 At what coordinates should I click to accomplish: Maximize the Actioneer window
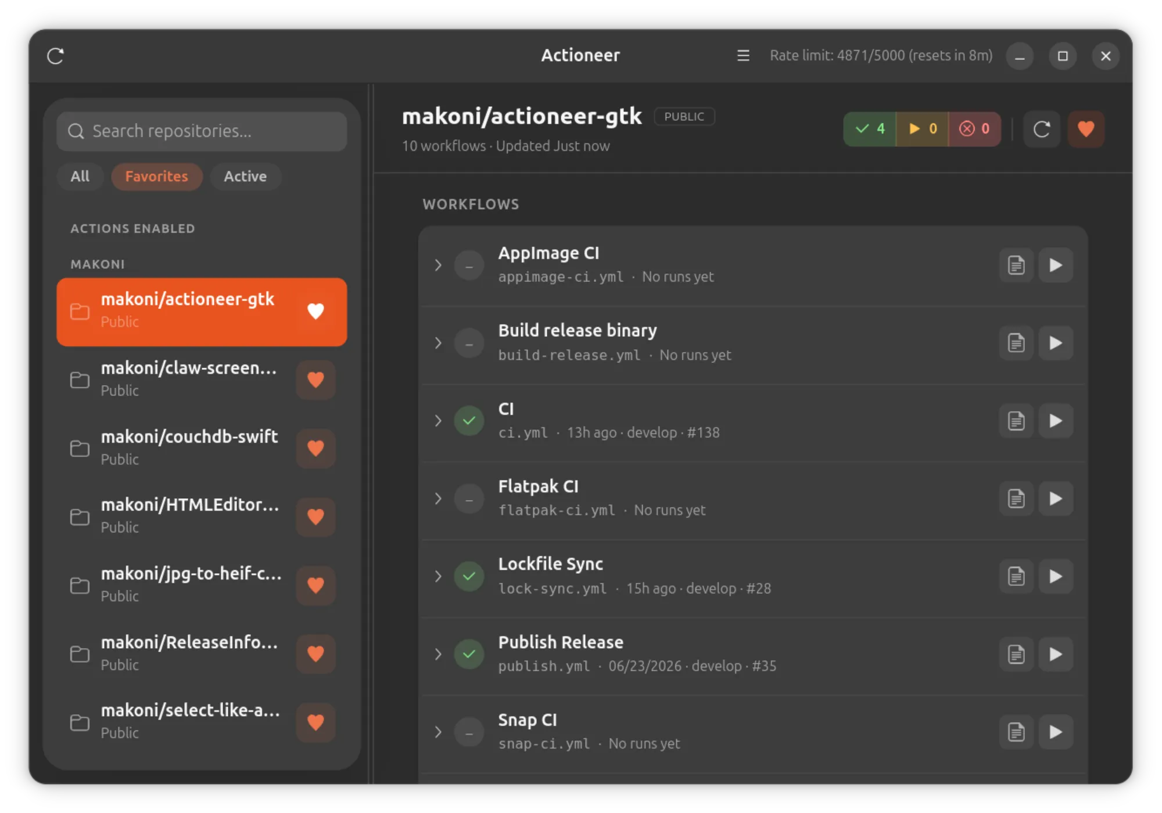click(x=1063, y=56)
